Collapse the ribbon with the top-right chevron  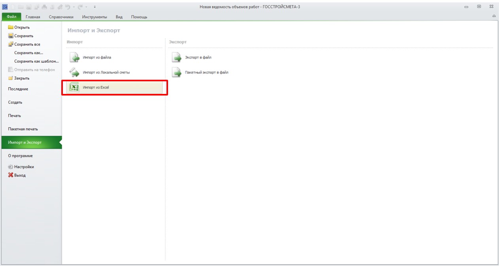(494, 16)
